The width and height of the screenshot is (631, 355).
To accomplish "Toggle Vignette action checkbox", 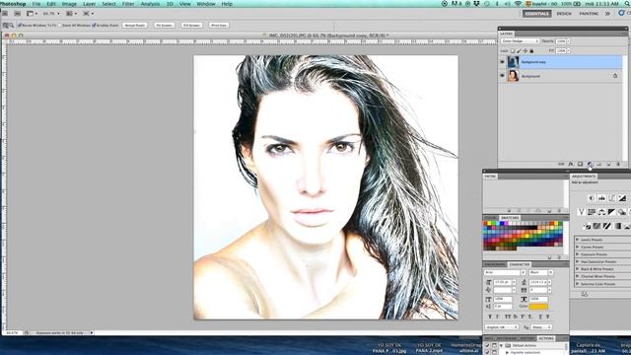I will coord(487,352).
